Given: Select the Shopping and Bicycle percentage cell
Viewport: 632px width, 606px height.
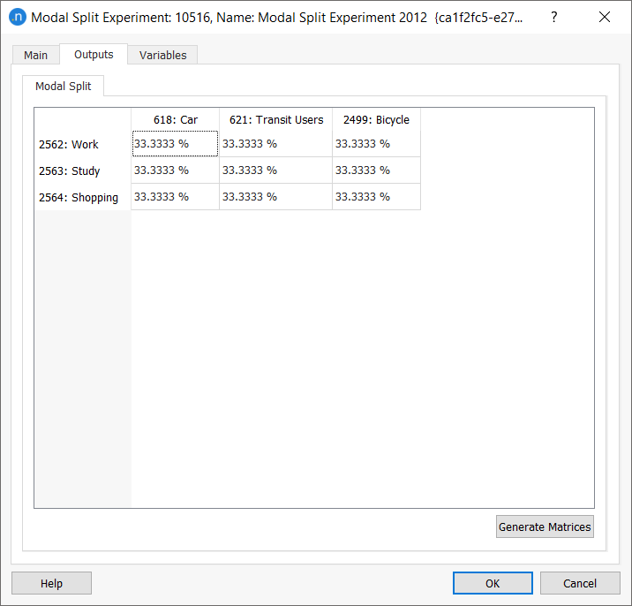Looking at the screenshot, I should click(376, 197).
